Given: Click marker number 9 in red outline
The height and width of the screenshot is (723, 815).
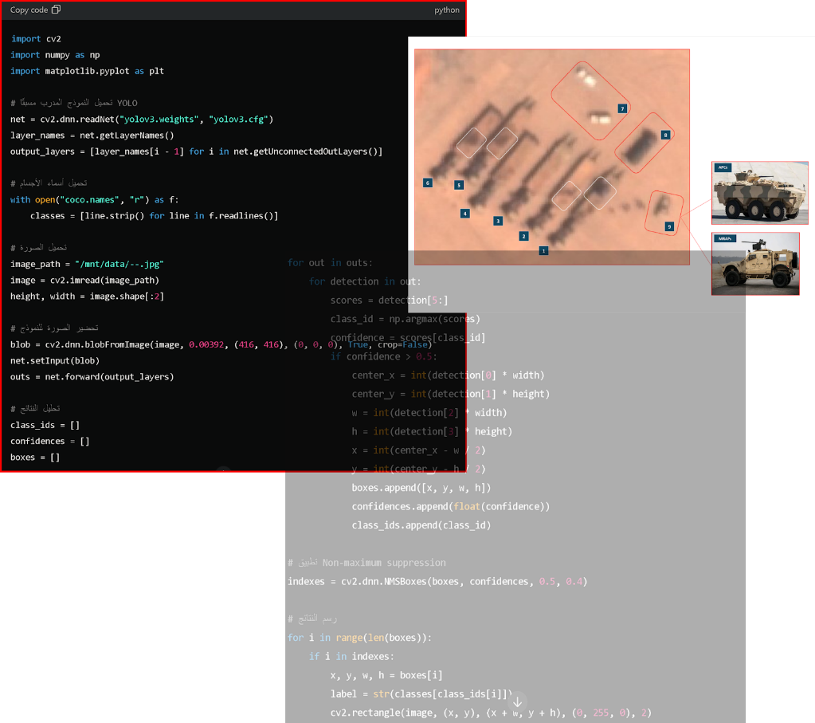Looking at the screenshot, I should 669,226.
